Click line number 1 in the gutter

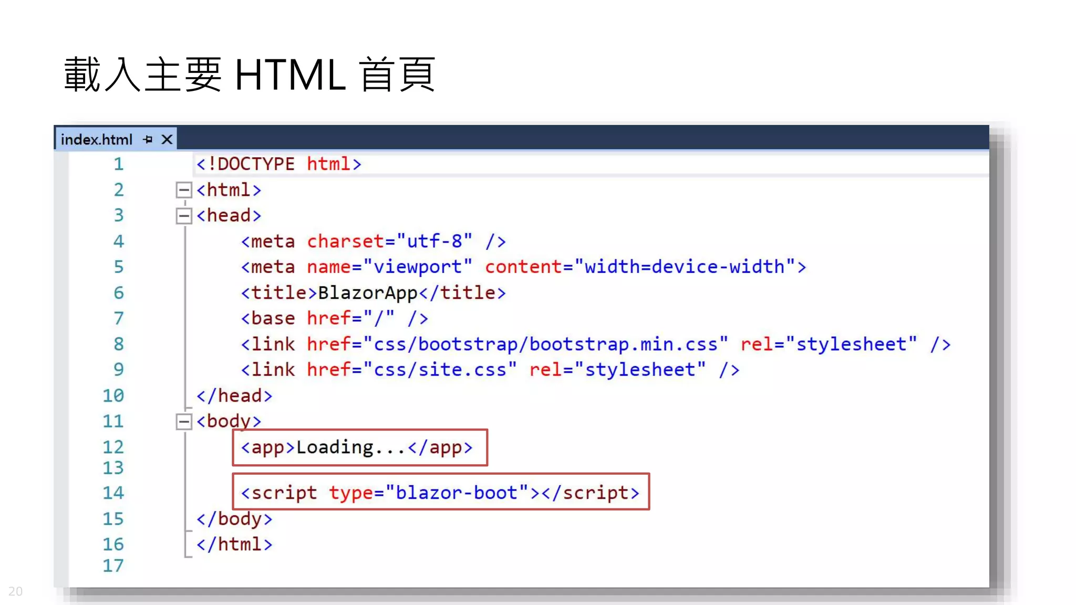(x=119, y=164)
